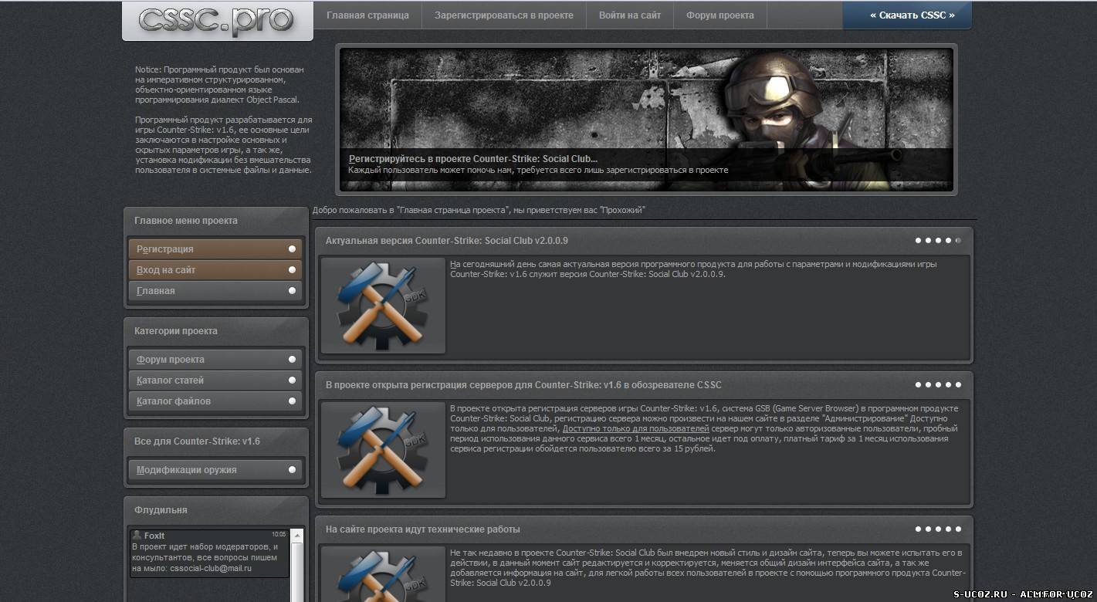
Task: Open Модификации оружия sidebar item
Action: coord(215,470)
